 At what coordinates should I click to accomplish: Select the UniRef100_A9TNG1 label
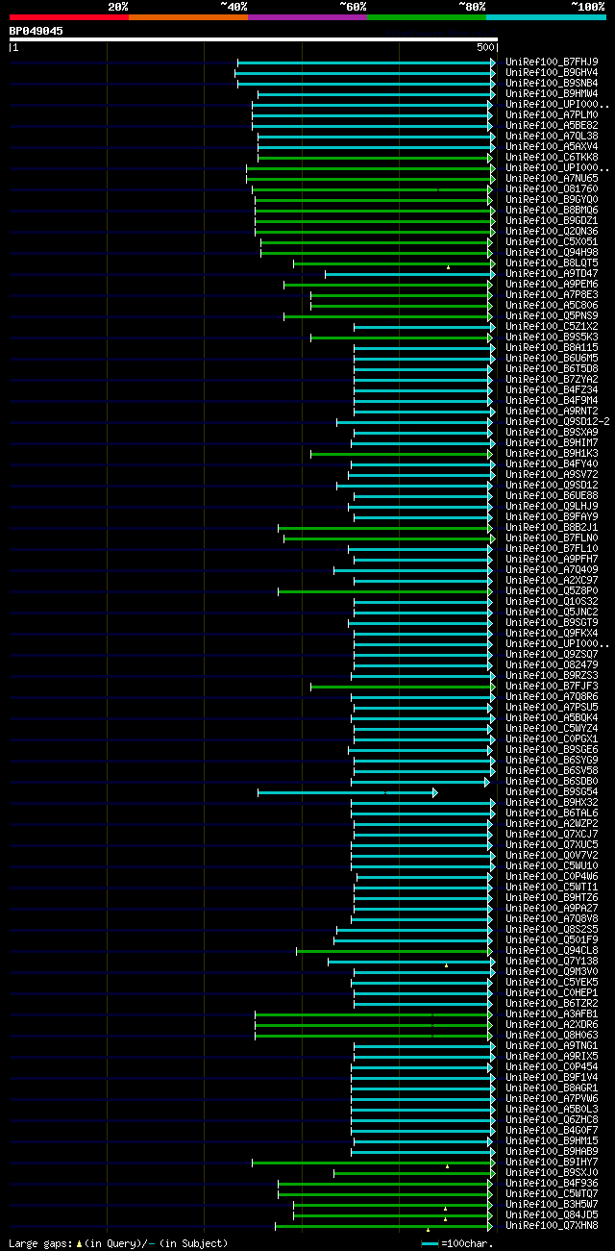[552, 1045]
